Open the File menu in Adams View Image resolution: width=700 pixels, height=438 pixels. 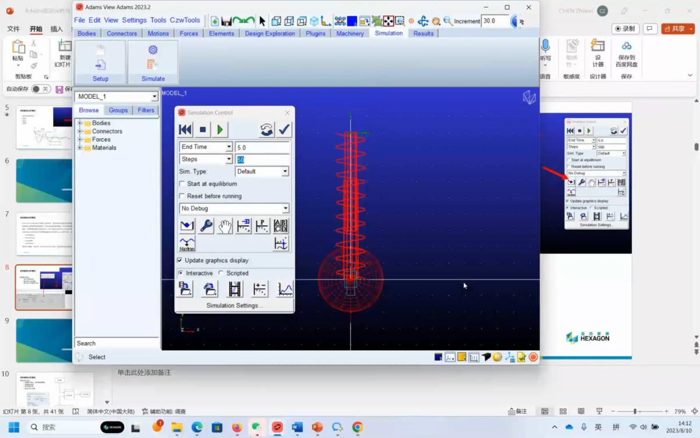click(x=79, y=20)
